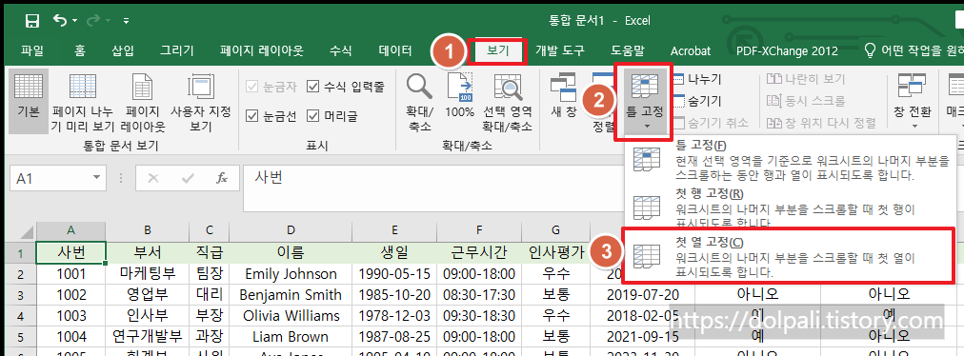Image resolution: width=964 pixels, height=356 pixels.
Task: Switch to the 데이터 tab
Action: [x=395, y=51]
